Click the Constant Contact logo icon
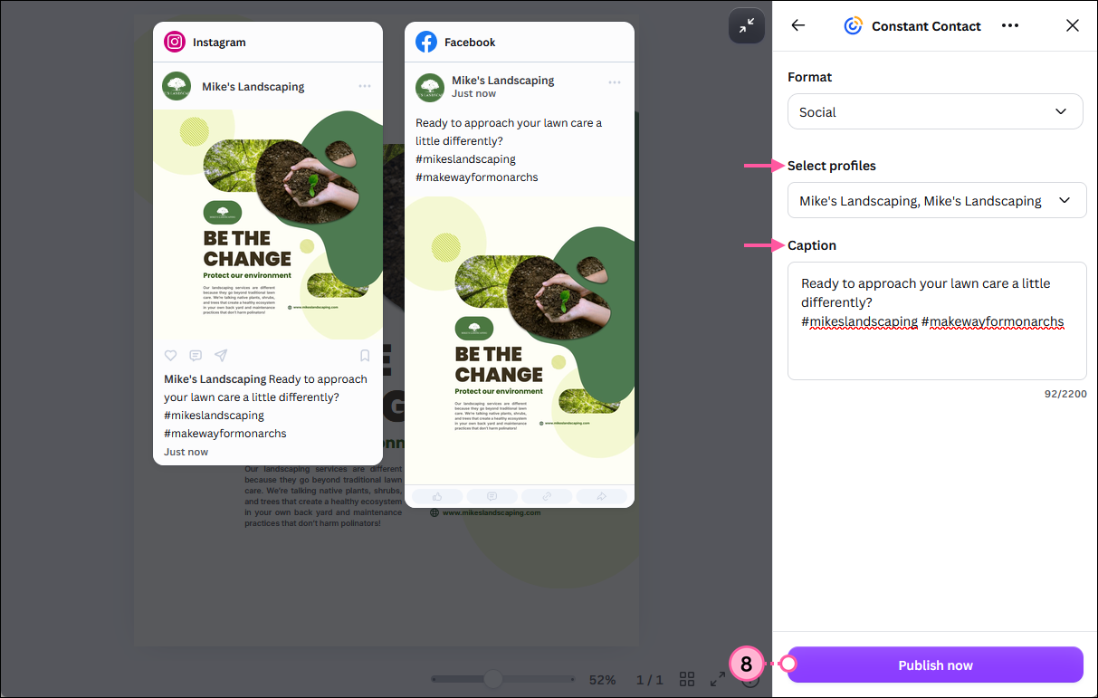 [x=853, y=25]
